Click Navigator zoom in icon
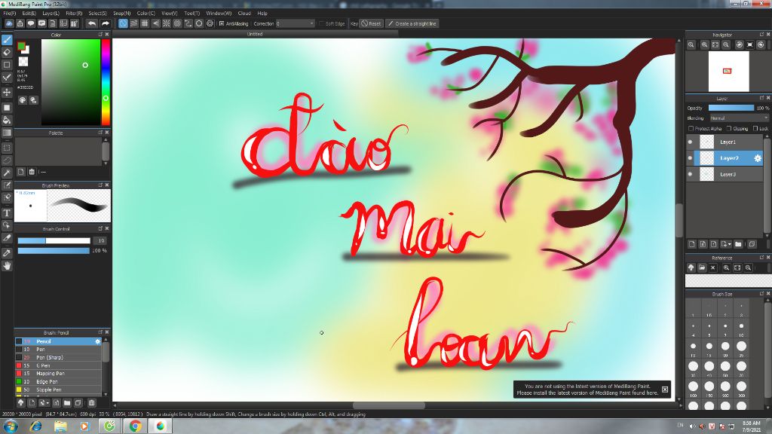772x434 pixels. pos(705,44)
